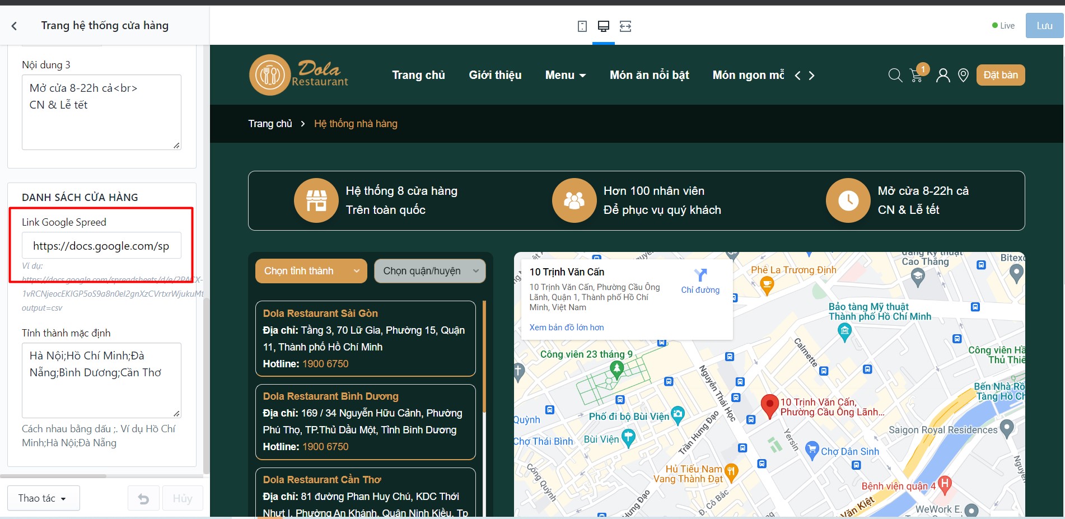Click the storefront icon for Hệ thống 8 cửa hàng

(316, 200)
